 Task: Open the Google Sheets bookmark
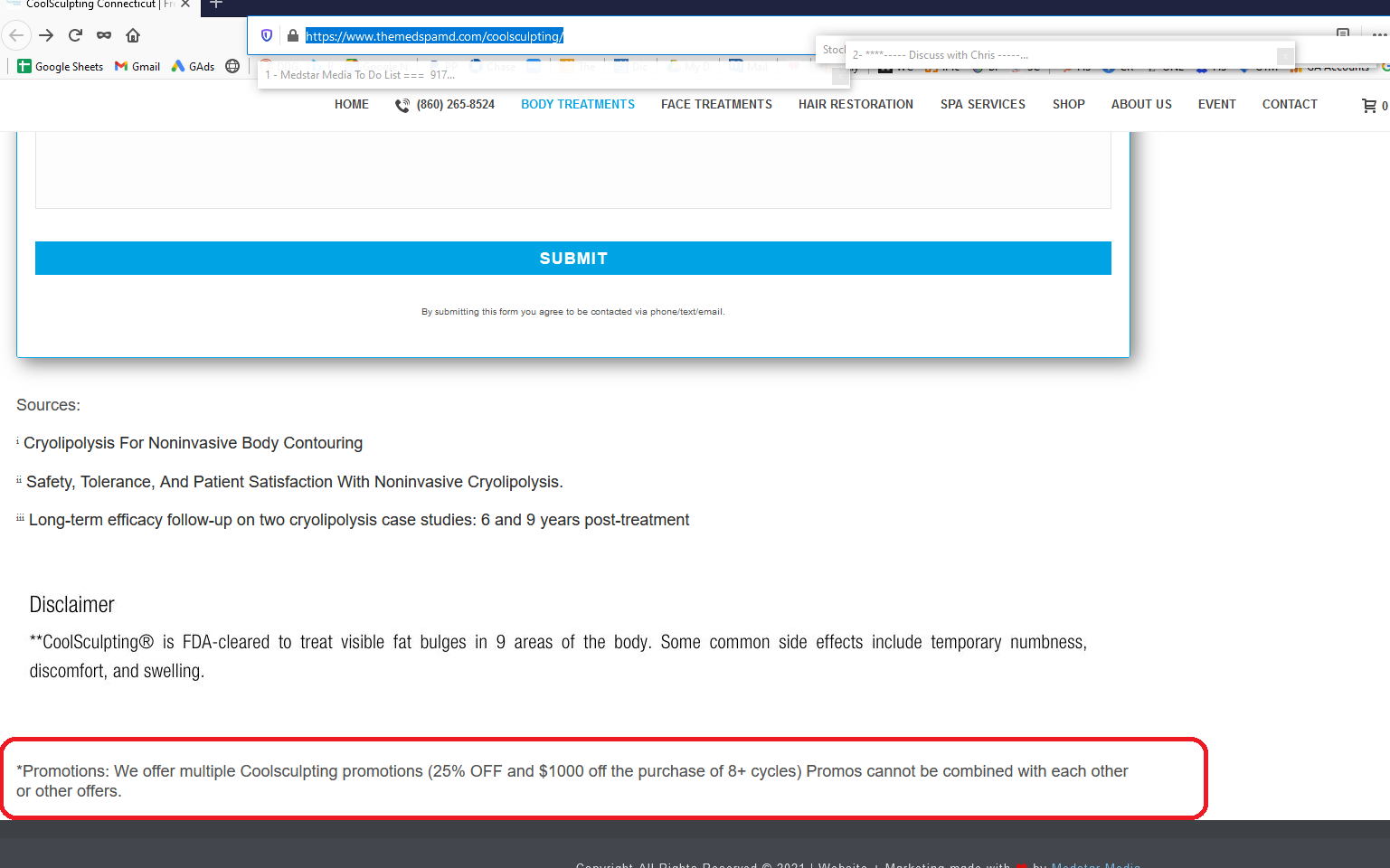(61, 66)
